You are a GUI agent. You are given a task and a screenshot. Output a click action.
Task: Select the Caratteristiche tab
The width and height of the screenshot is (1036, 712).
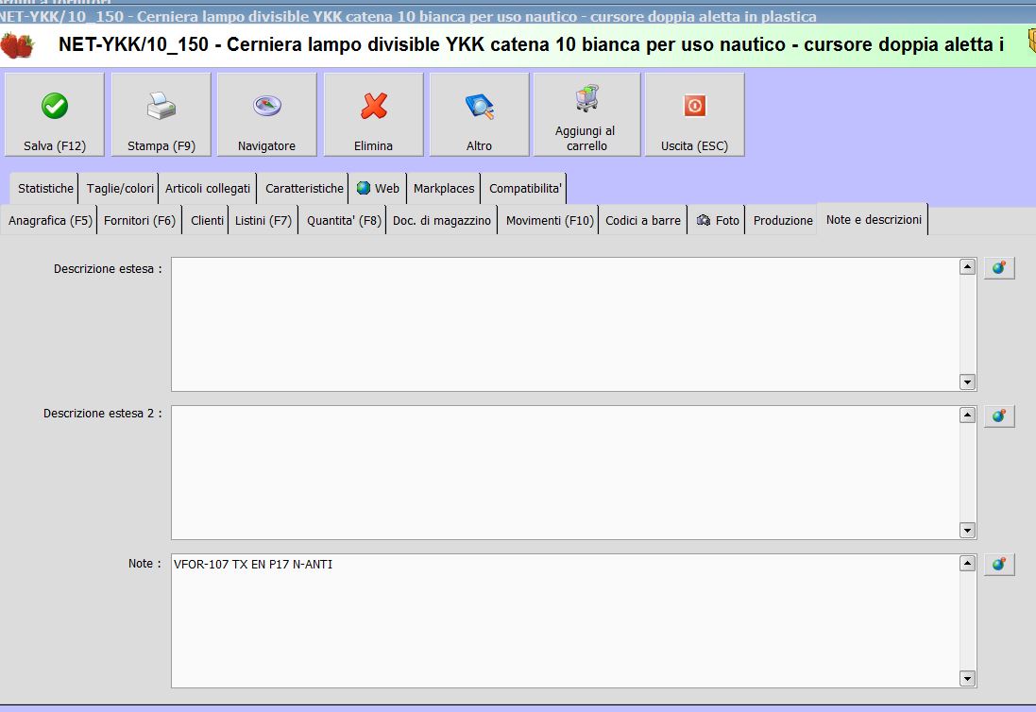coord(304,189)
